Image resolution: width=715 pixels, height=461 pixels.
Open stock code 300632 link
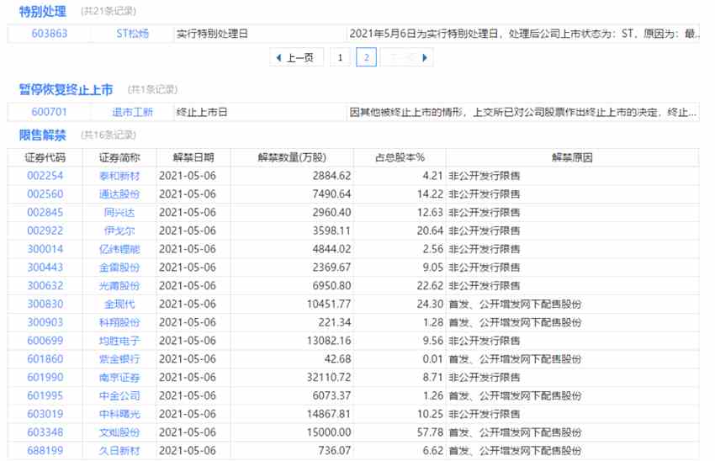pyautogui.click(x=45, y=286)
